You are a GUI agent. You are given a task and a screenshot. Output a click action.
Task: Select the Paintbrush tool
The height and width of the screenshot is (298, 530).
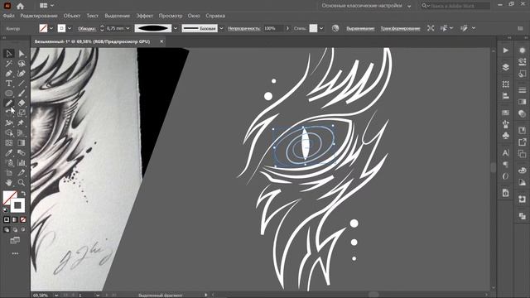point(22,94)
